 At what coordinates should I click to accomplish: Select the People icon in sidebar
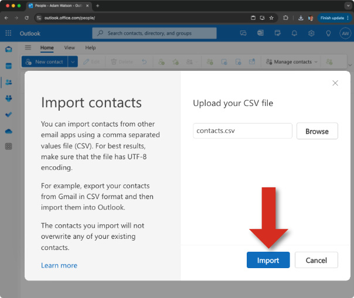(9, 82)
